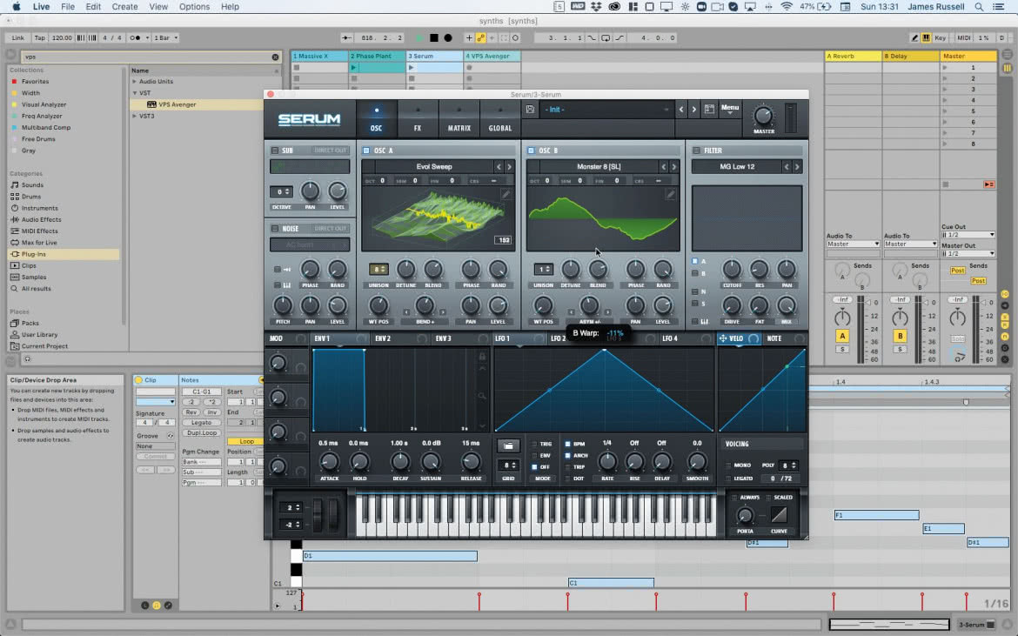Open the Serum GLOBAL tab

[500, 118]
